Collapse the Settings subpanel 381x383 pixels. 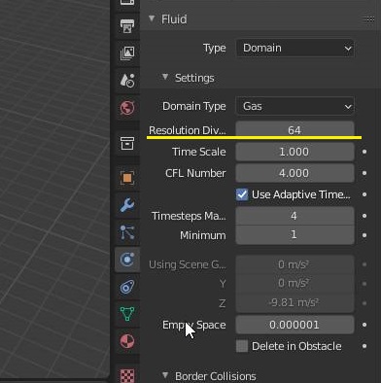coord(165,77)
